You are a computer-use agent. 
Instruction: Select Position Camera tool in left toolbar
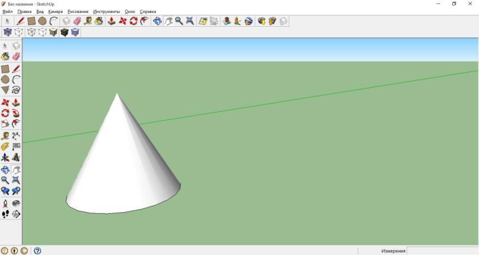pos(5,204)
